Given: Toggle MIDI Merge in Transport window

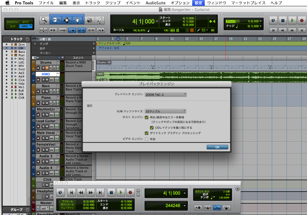Looking at the screenshot, I should coord(217,208).
